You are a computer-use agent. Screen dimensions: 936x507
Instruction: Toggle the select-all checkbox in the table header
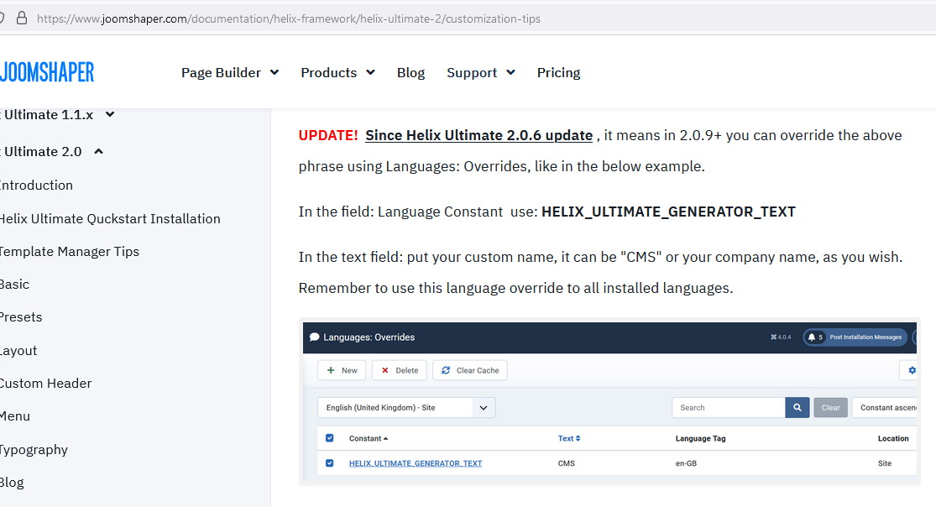[329, 438]
